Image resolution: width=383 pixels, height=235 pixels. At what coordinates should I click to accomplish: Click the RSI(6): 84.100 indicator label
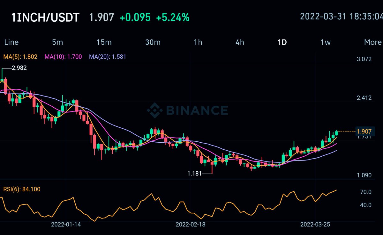coord(22,189)
